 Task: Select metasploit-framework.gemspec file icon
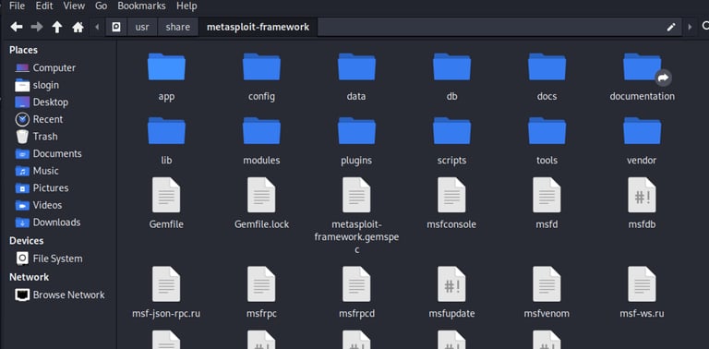(356, 196)
